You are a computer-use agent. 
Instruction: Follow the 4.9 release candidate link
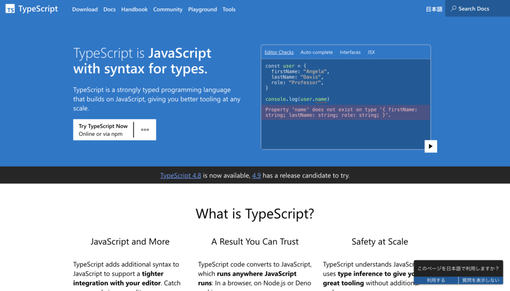pos(256,176)
